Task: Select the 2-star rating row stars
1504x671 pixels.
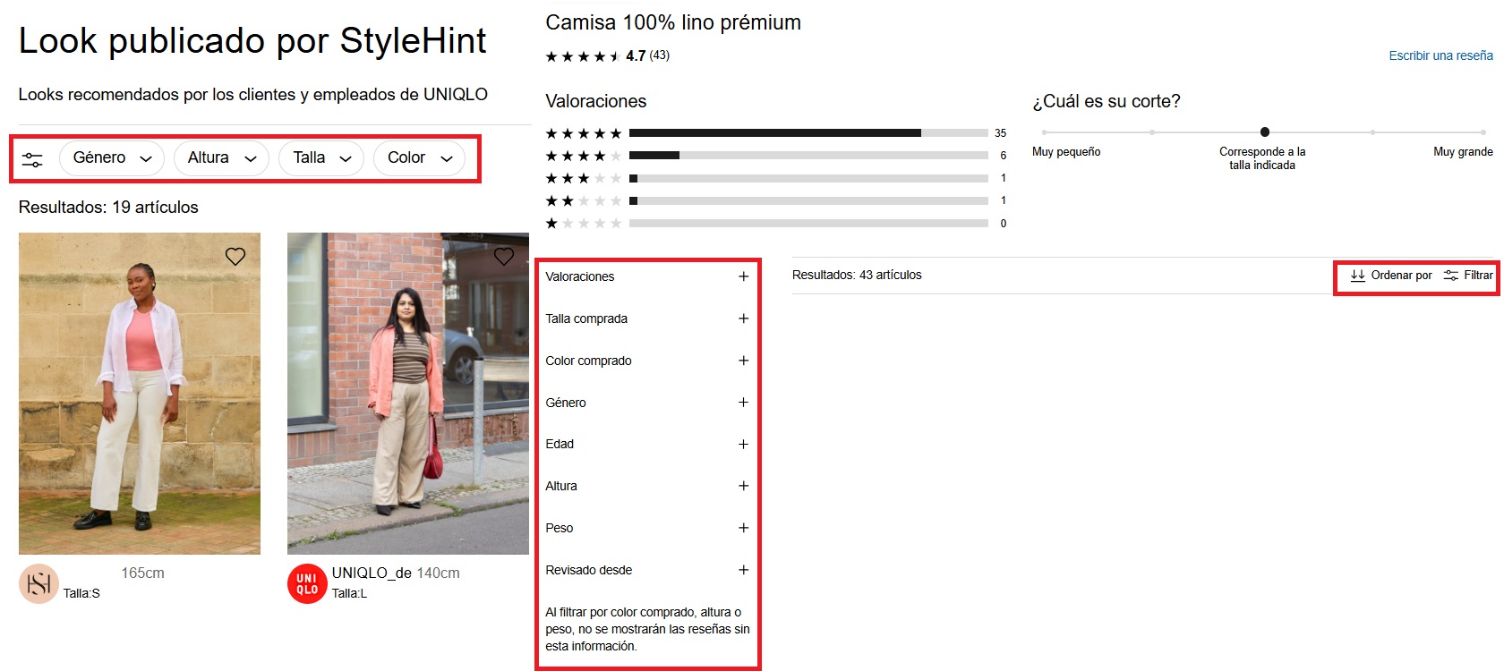Action: 584,200
